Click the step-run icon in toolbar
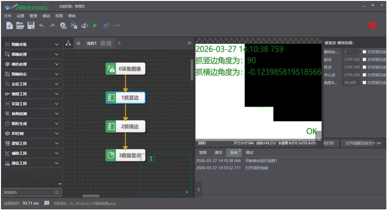Image resolution: width=388 pixels, height=211 pixels. pyautogui.click(x=116, y=26)
